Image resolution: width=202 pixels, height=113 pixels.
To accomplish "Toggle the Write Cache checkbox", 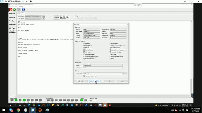I will [x=84, y=52].
